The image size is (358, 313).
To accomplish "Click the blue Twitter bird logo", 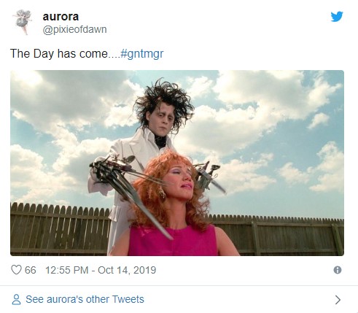I will [x=337, y=16].
